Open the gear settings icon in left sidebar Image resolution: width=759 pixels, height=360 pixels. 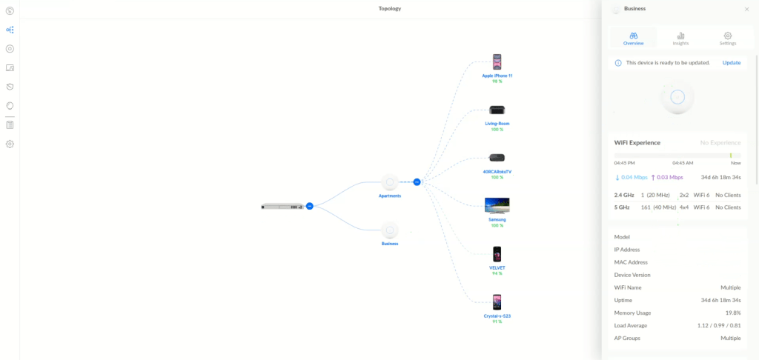click(x=10, y=144)
